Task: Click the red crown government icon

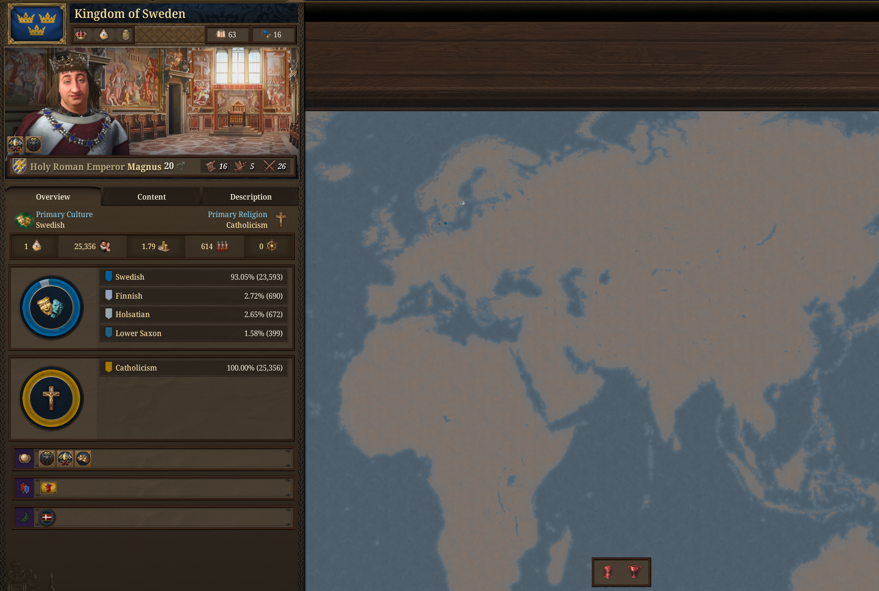Action: click(81, 35)
